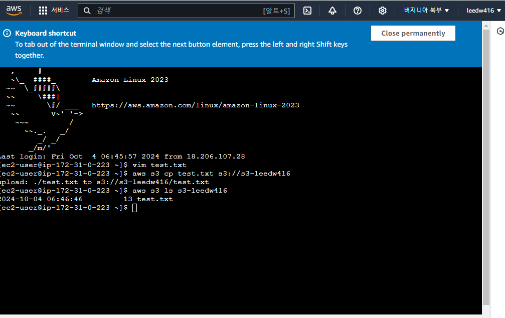Click the upload result line text
505x318 pixels.
(x=104, y=182)
